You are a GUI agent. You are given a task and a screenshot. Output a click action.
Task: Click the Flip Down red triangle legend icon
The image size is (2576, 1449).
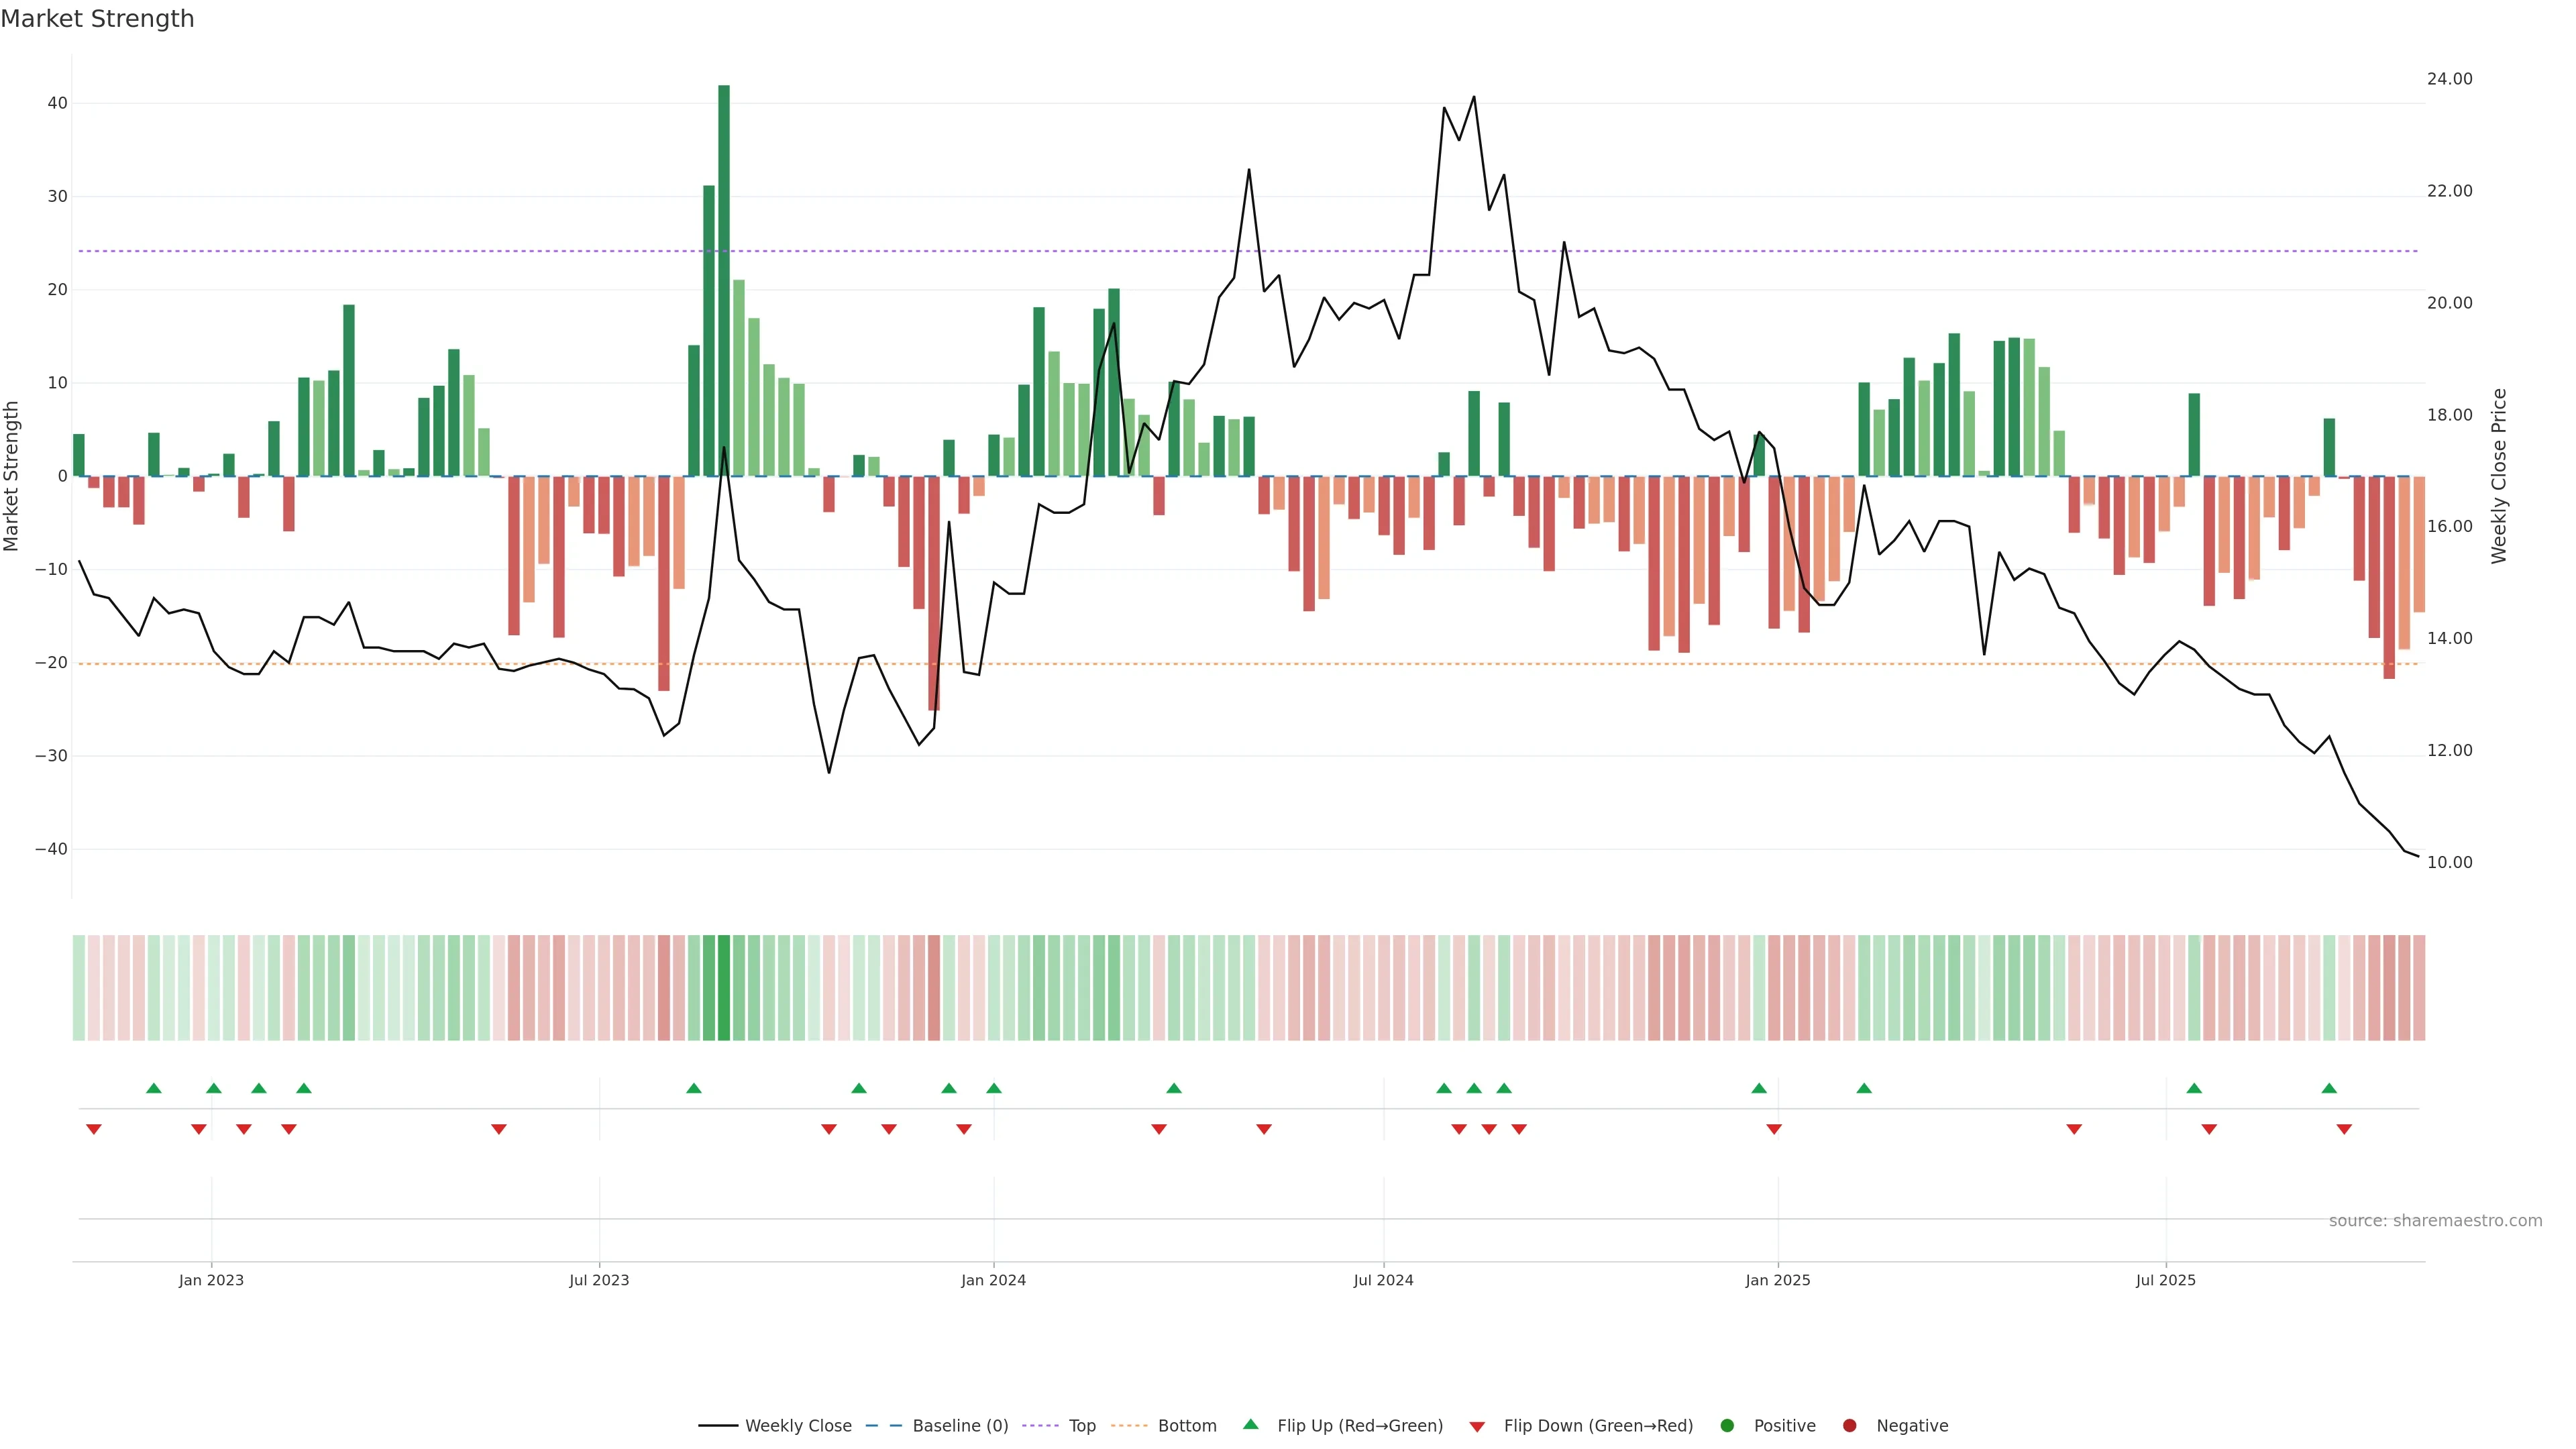pyautogui.click(x=1477, y=1426)
